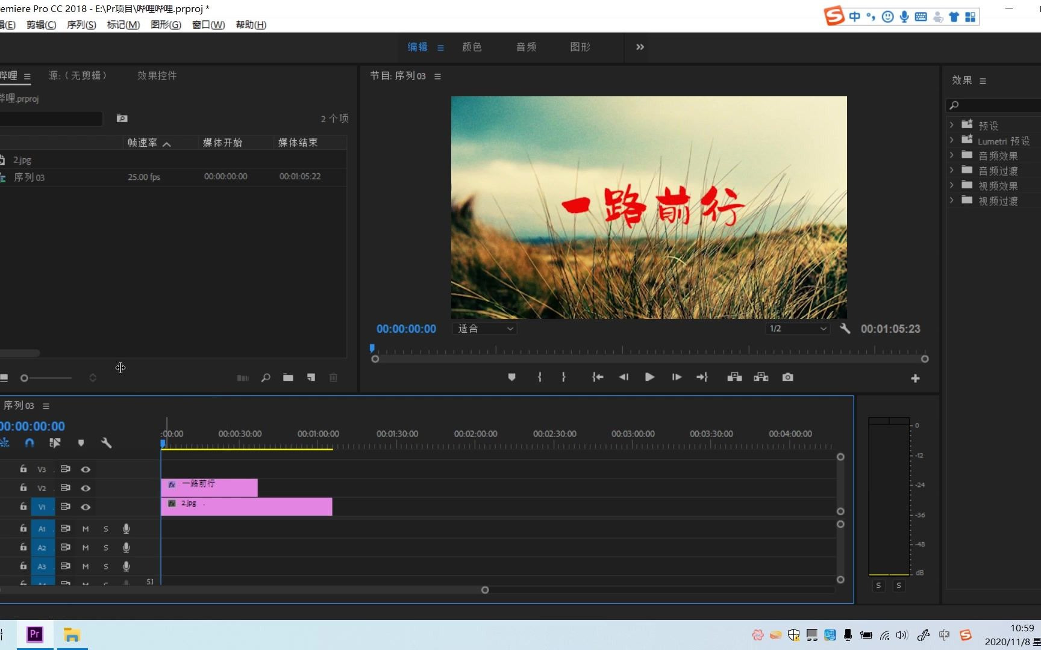
Task: Expand the Lumetri 预设 effects folder
Action: 952,140
